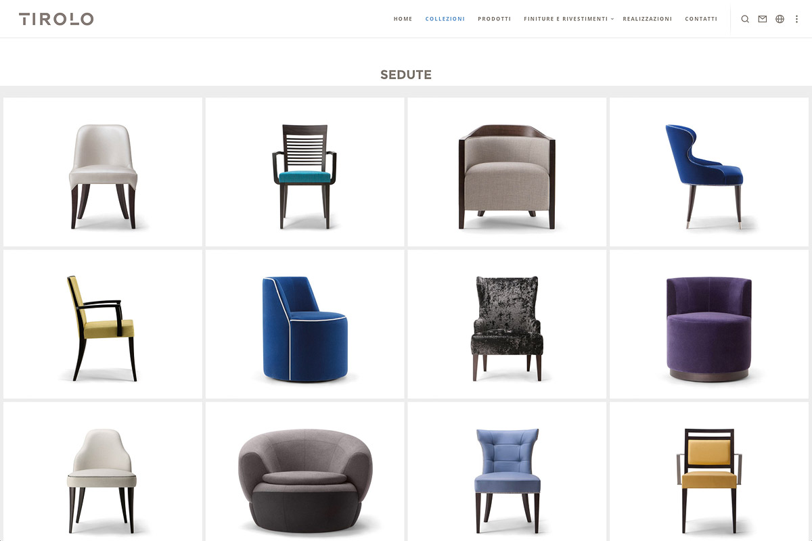Select the Collezioni menu item
The width and height of the screenshot is (812, 541).
[x=445, y=19]
